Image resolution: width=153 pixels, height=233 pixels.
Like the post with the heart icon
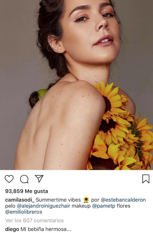click(9, 179)
